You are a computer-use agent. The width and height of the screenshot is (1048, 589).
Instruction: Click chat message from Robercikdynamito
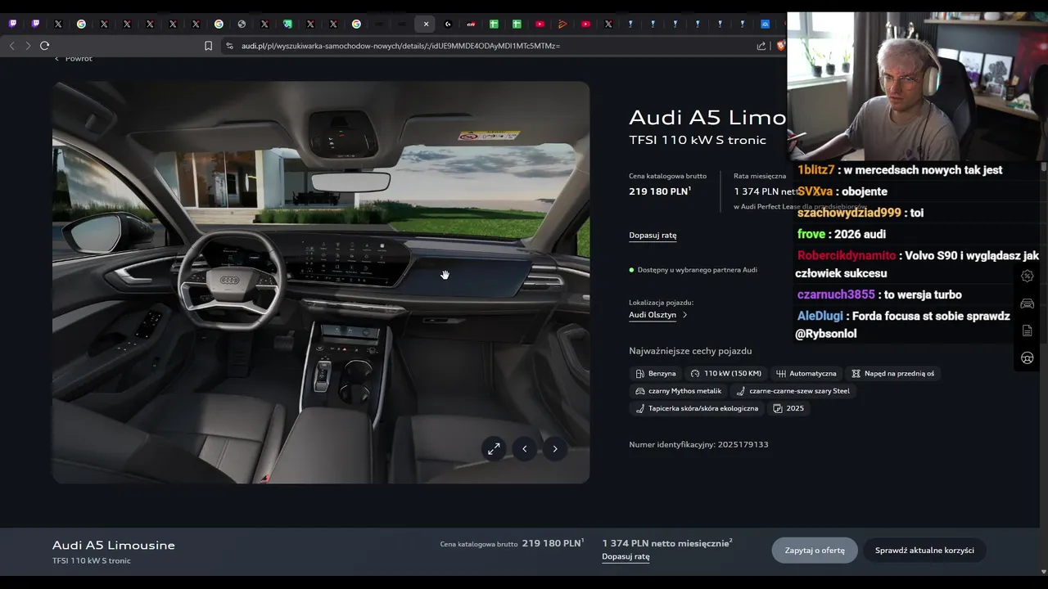pos(917,264)
